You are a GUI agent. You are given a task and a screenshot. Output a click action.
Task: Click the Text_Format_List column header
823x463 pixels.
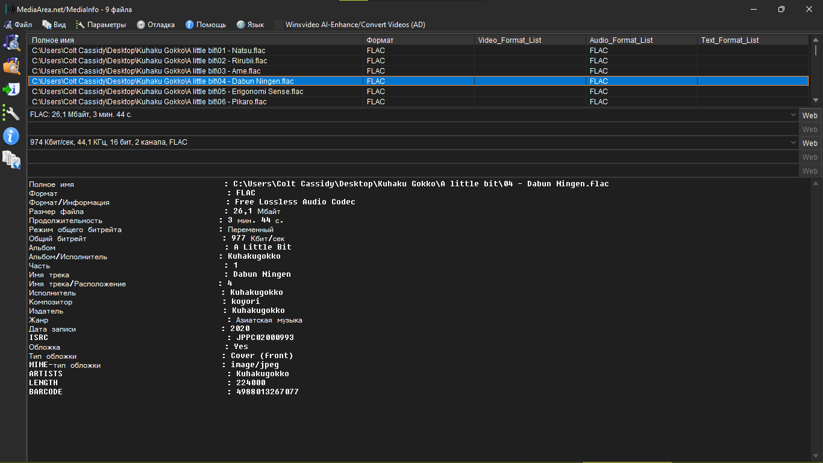[753, 40]
